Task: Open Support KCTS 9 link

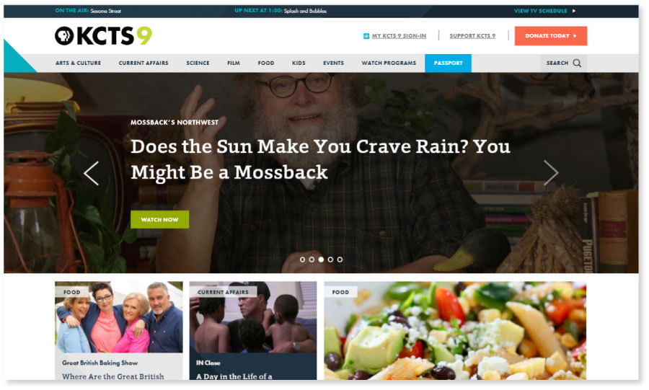Action: tap(472, 36)
